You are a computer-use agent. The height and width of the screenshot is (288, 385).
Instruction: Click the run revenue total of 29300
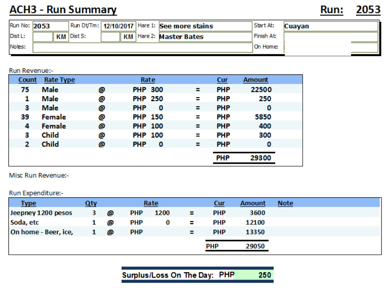click(261, 158)
